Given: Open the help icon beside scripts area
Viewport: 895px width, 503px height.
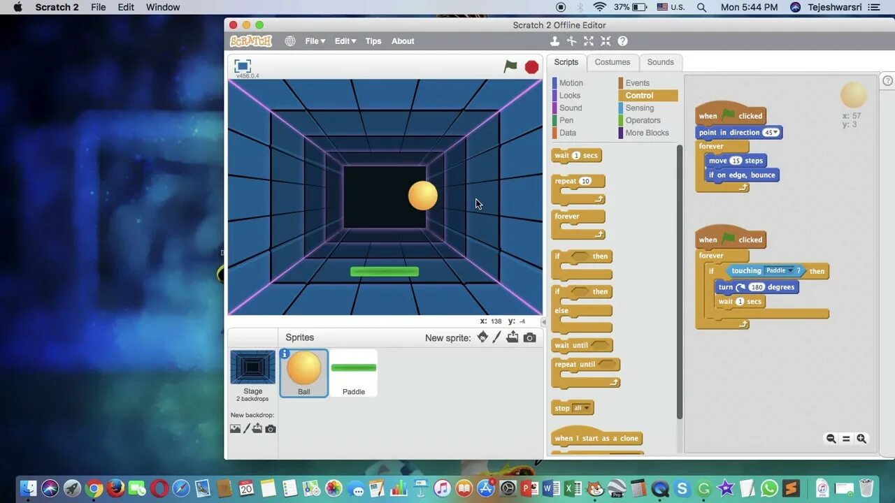Looking at the screenshot, I should coord(887,81).
